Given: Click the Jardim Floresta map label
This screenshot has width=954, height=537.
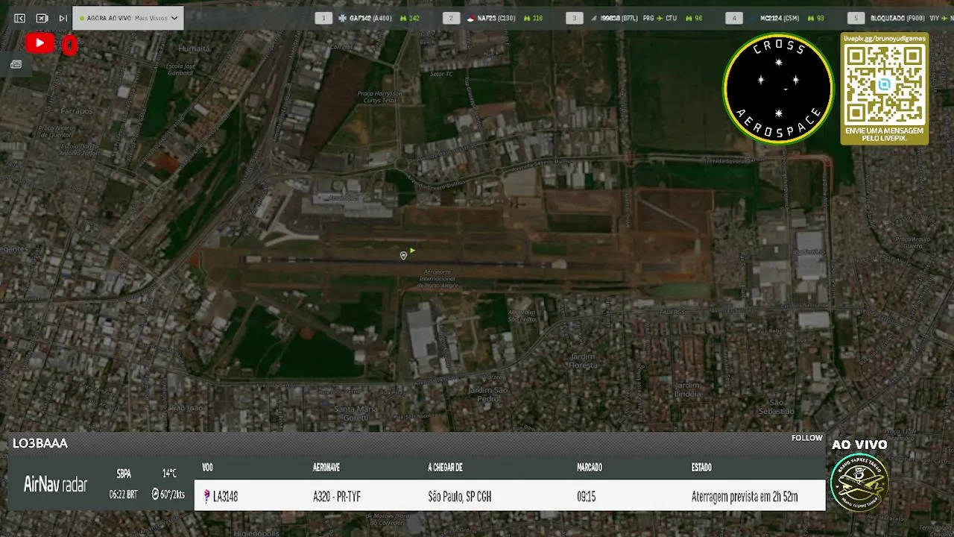Looking at the screenshot, I should 583,361.
